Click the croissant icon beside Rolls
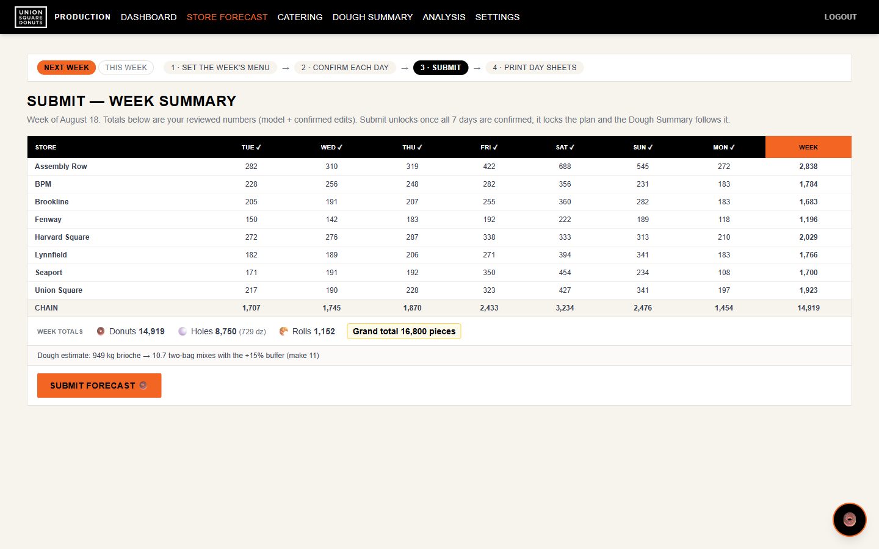 284,331
